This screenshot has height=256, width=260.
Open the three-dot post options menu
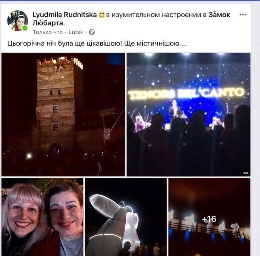coord(243,15)
